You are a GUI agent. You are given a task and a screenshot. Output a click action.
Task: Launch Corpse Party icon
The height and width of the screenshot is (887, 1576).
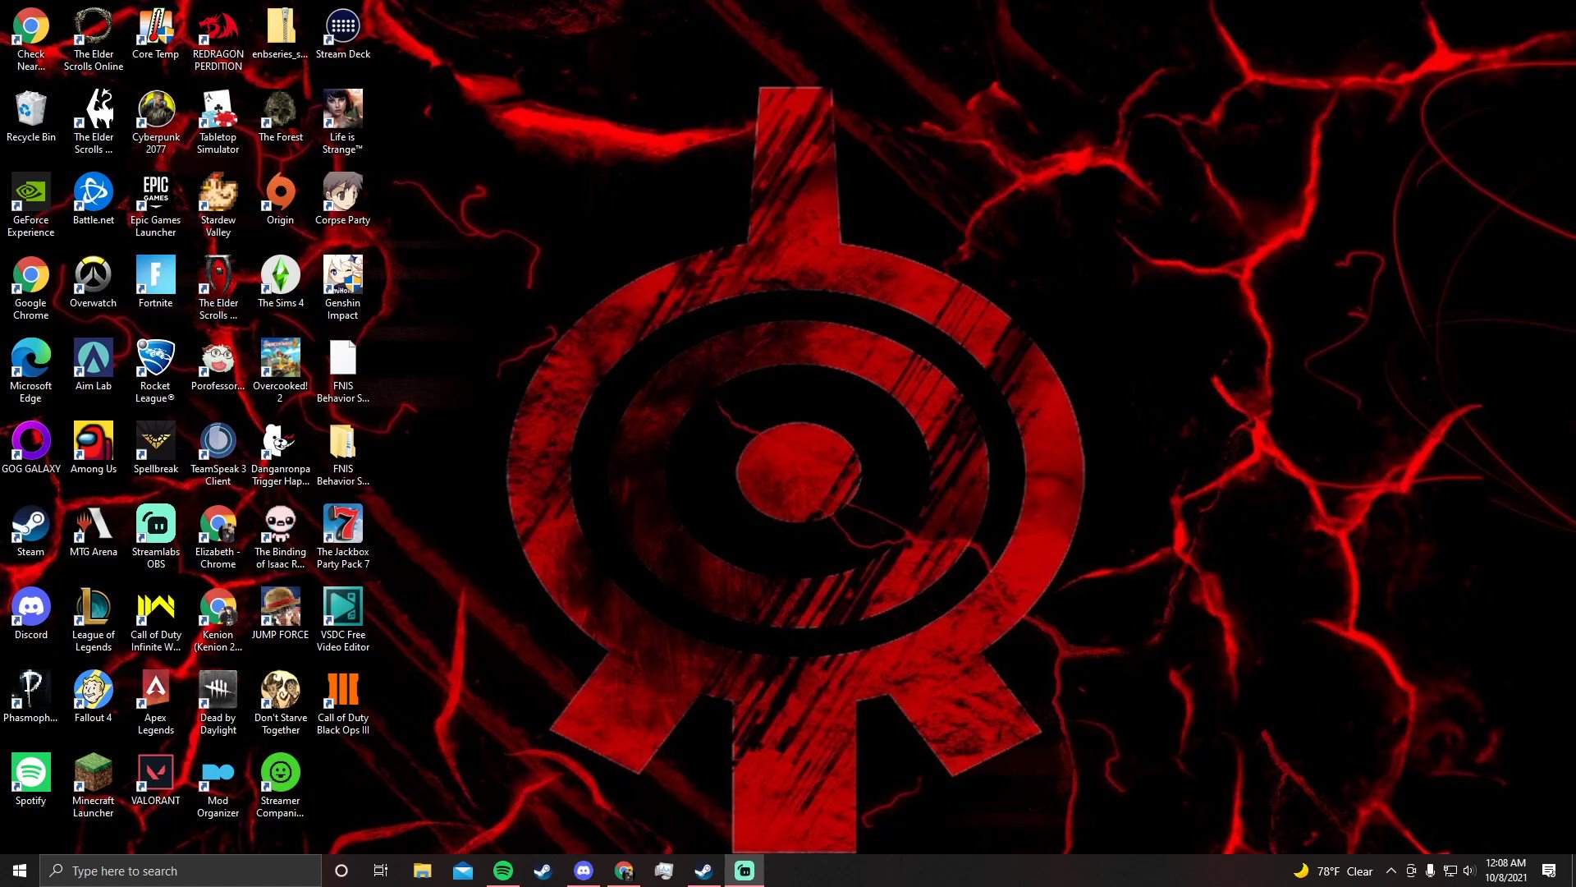pyautogui.click(x=343, y=200)
